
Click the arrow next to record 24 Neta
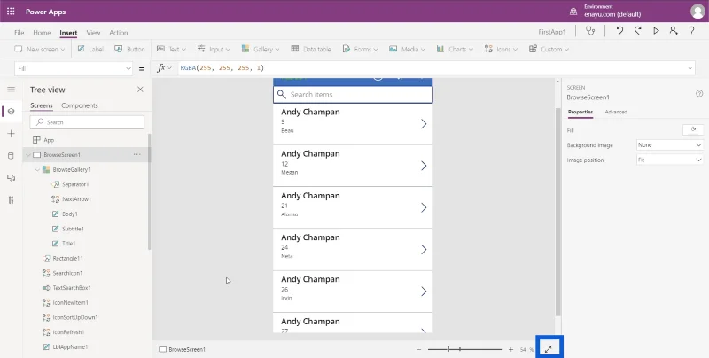point(424,250)
